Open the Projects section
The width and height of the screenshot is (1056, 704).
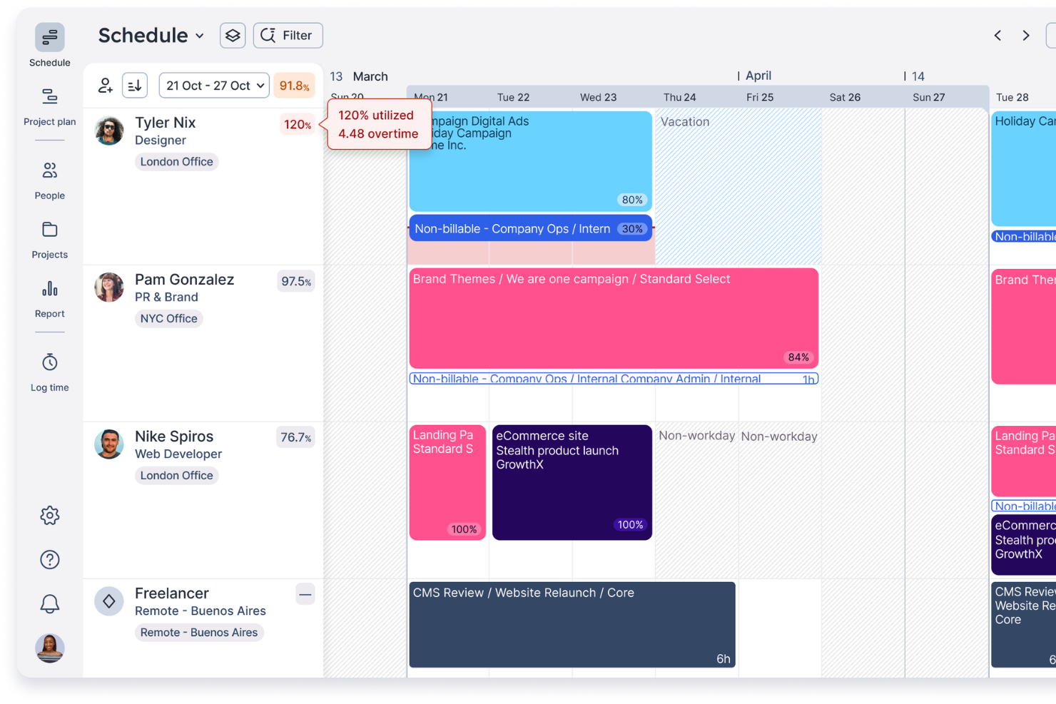[x=49, y=238]
